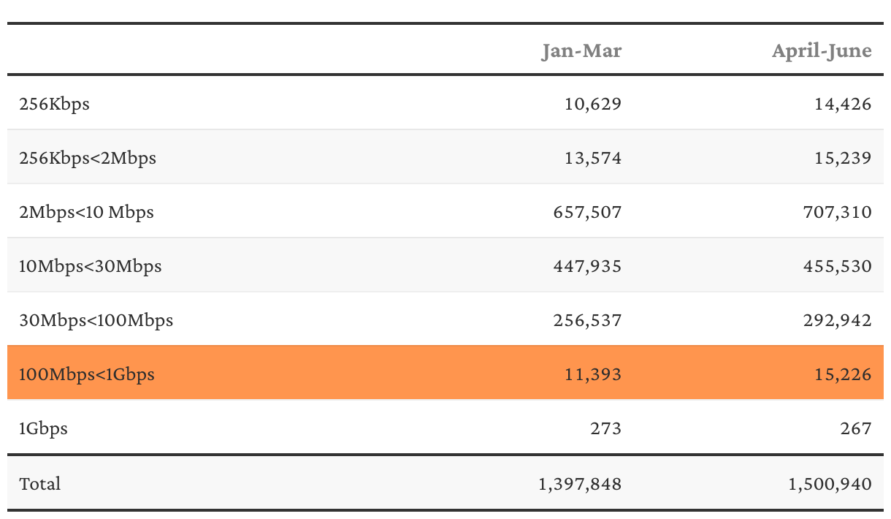891x519 pixels.
Task: Select the cell showing 657,507
Action: tap(587, 212)
